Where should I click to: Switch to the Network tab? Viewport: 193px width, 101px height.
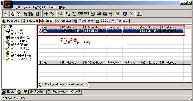click(x=30, y=21)
